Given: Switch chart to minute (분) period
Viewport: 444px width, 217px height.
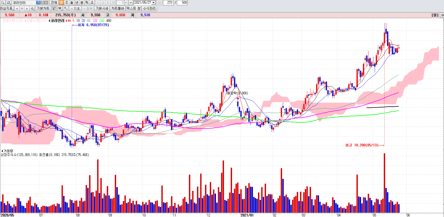Looking at the screenshot, I should tap(82, 3).
